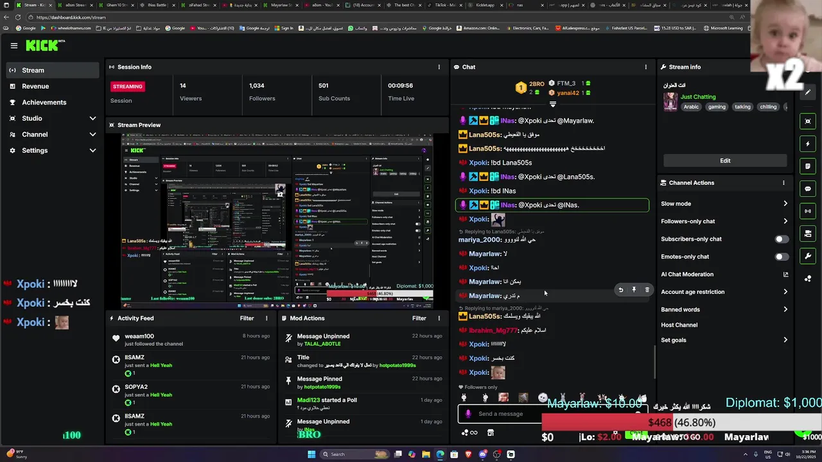The height and width of the screenshot is (462, 822).
Task: Click the pencil edit icon in right sidebar
Action: 808,92
